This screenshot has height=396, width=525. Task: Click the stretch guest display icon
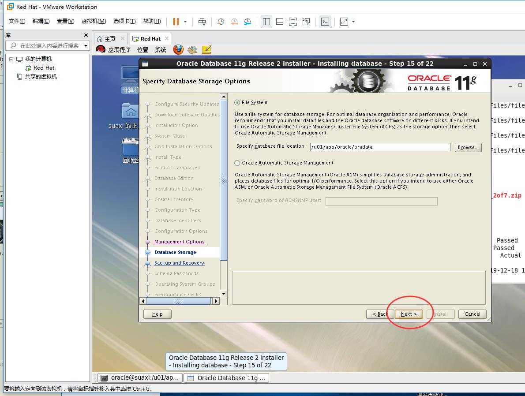pyautogui.click(x=344, y=22)
